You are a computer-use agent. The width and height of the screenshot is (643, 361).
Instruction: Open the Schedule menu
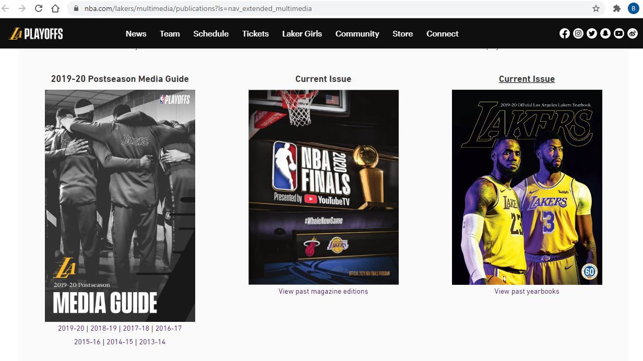(x=211, y=34)
